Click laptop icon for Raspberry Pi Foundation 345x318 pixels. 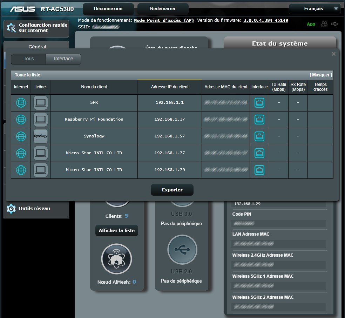click(x=40, y=120)
